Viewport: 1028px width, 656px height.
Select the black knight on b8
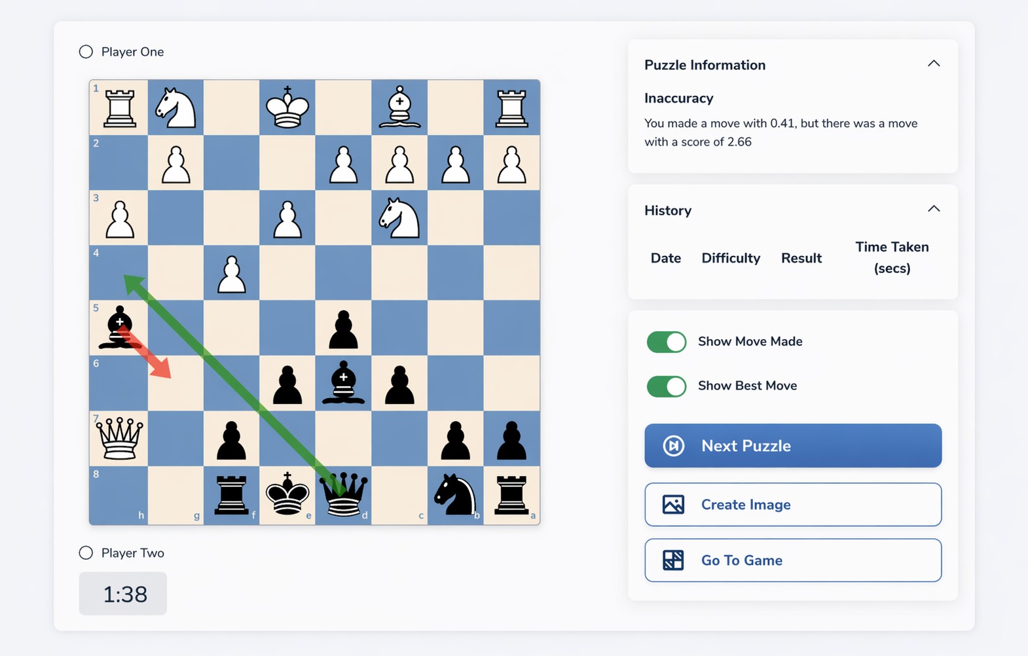point(456,495)
